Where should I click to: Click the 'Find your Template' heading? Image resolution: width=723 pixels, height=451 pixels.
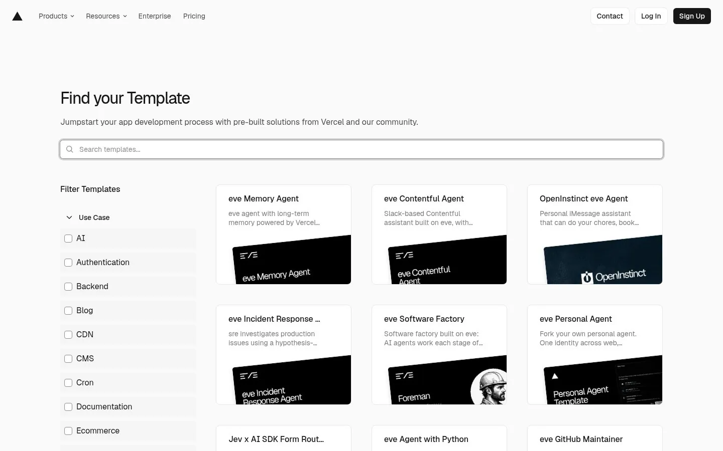(125, 98)
